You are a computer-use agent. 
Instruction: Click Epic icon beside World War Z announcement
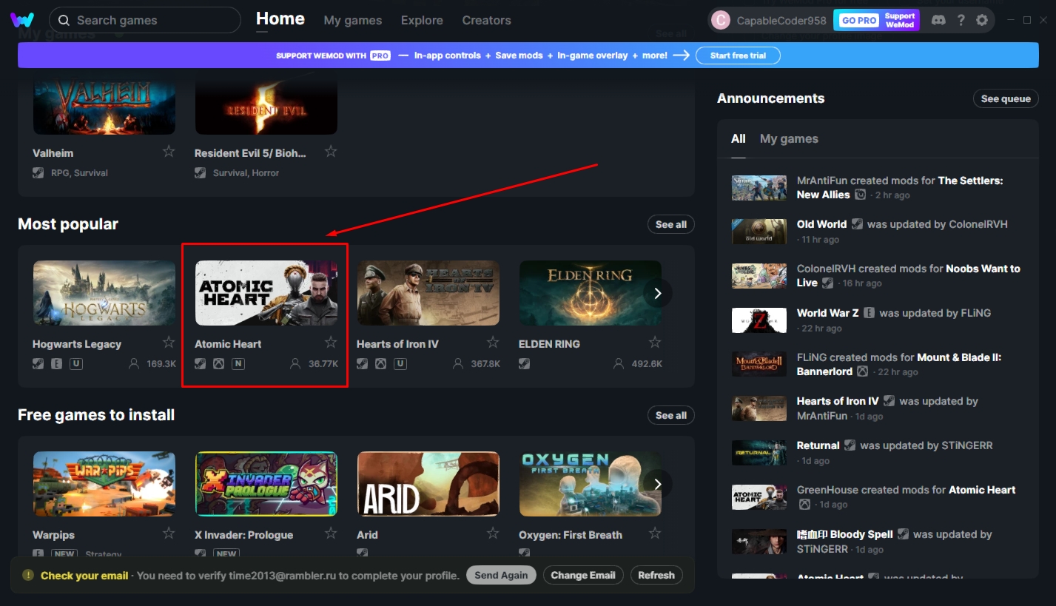[x=870, y=313]
